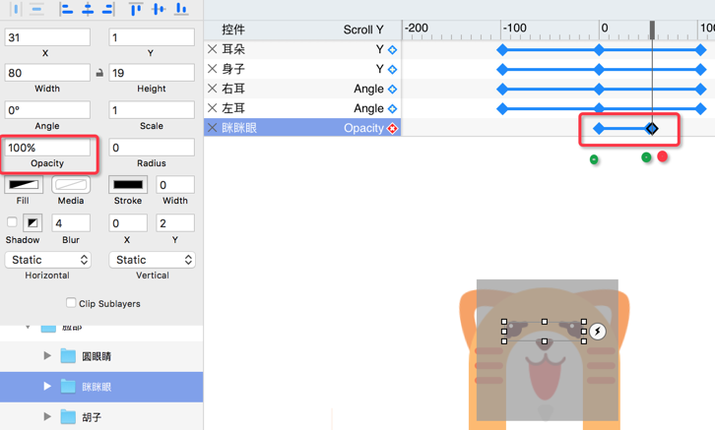715x430 pixels.
Task: Select the 圆眼睛 layer row
Action: tap(101, 356)
